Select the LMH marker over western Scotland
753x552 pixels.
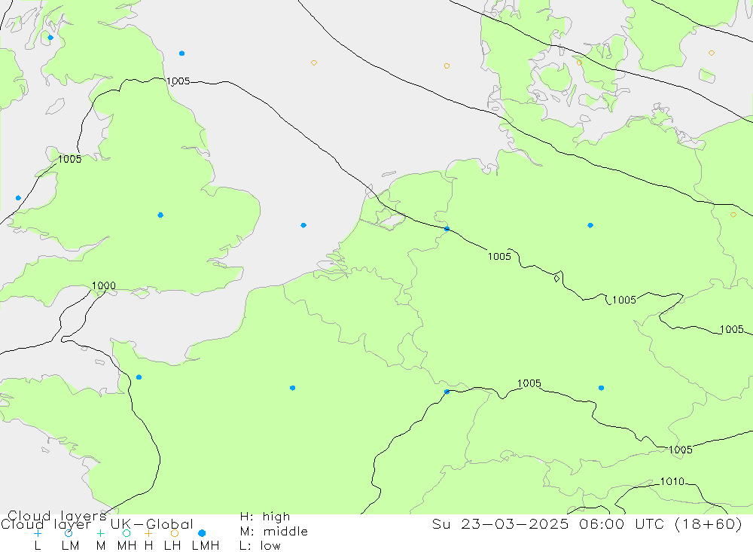pyautogui.click(x=50, y=38)
